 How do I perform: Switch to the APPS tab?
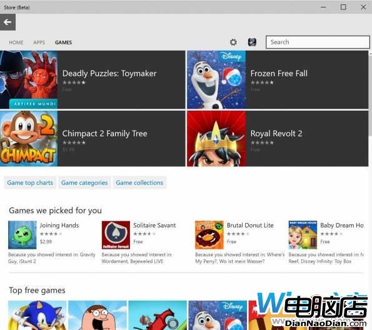point(39,42)
